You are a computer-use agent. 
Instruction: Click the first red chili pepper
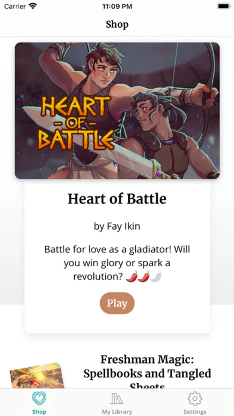132,276
